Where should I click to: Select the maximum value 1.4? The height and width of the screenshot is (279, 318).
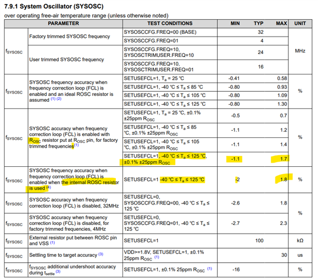(284, 145)
